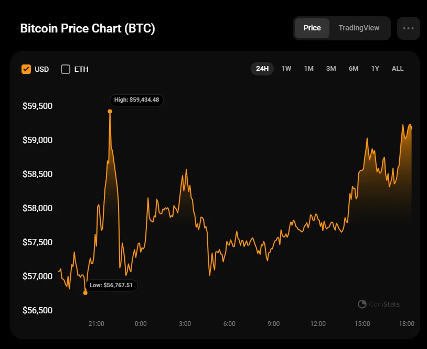427x349 pixels.
Task: Enable the ETH currency checkbox
Action: 66,69
